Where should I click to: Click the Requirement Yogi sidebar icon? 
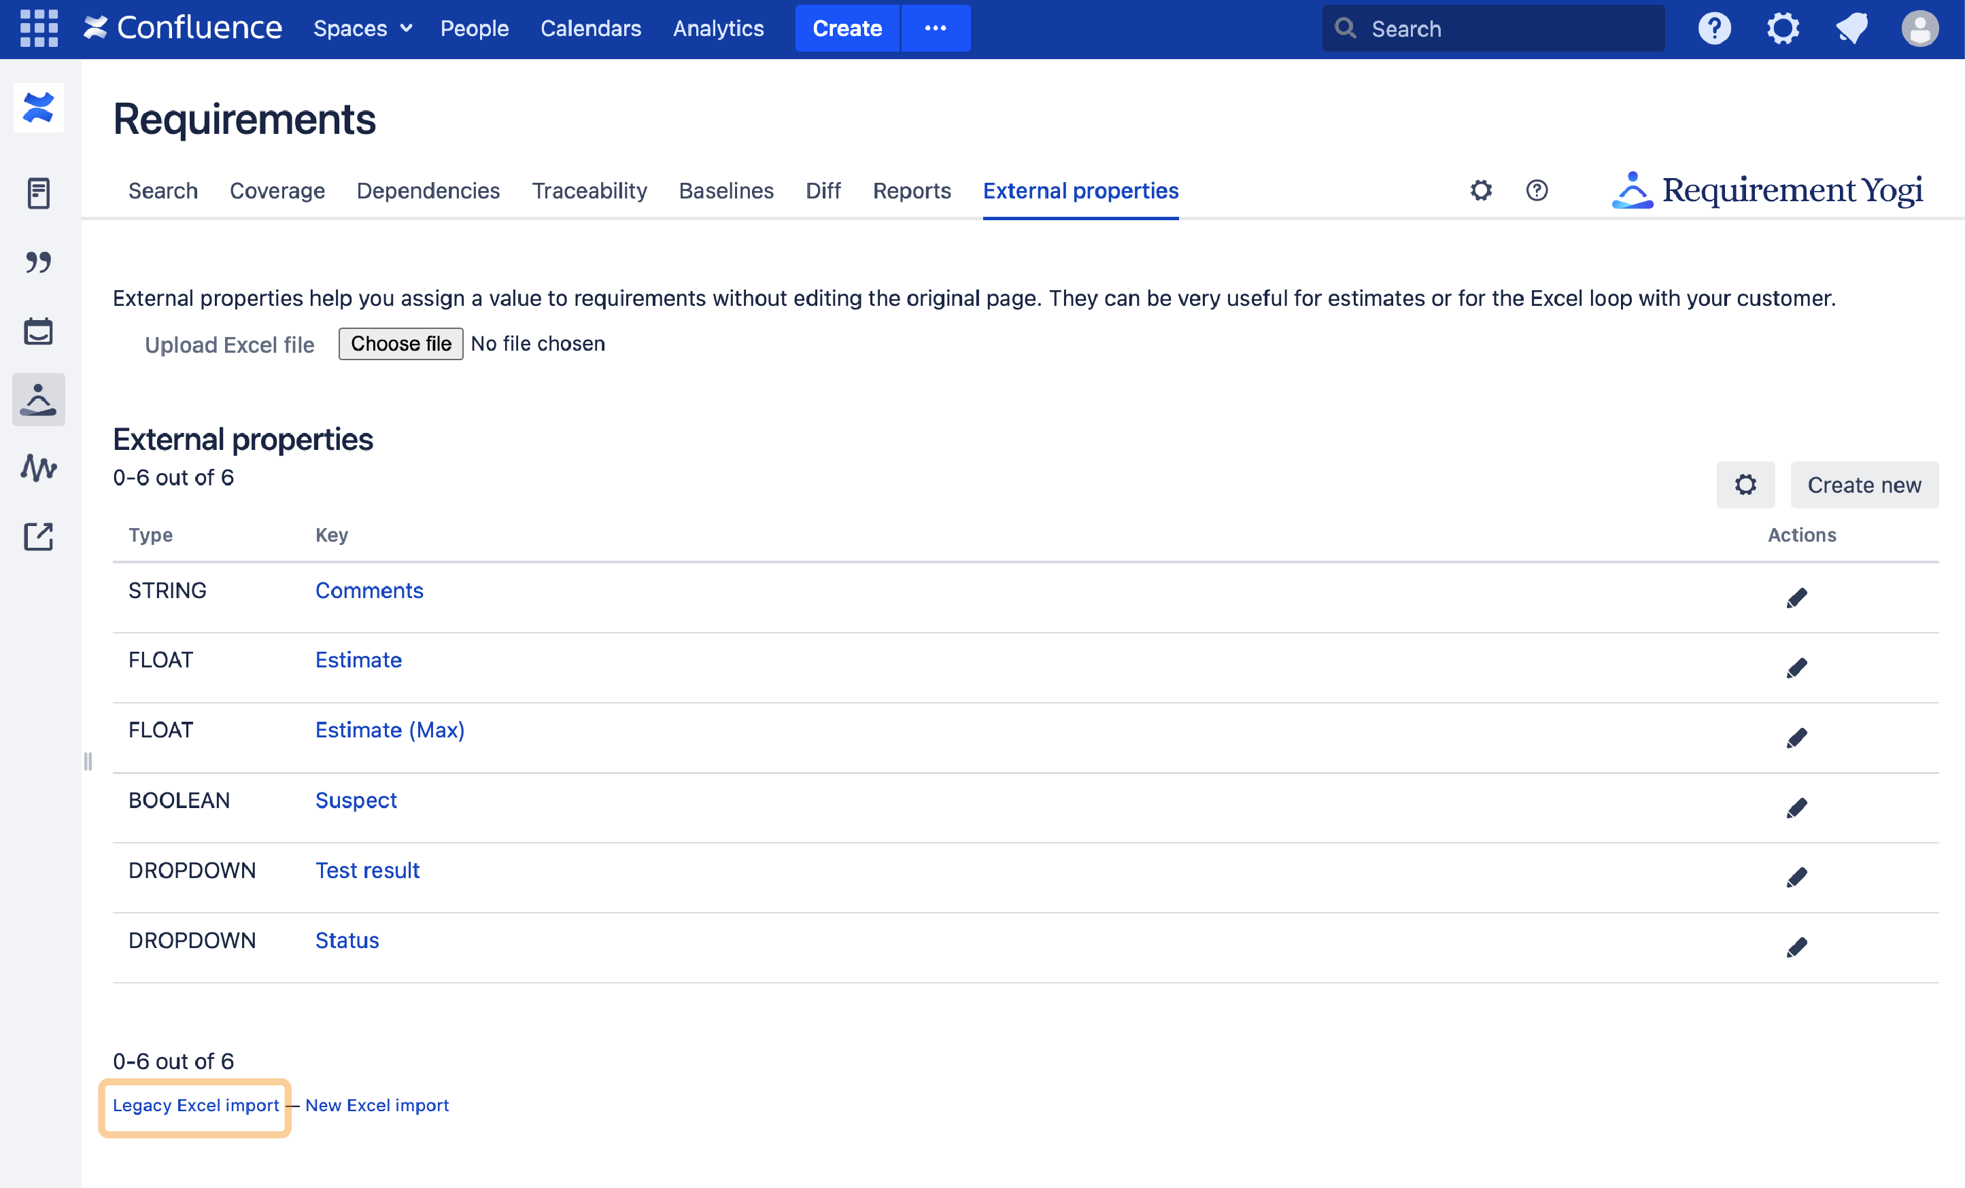pos(38,400)
